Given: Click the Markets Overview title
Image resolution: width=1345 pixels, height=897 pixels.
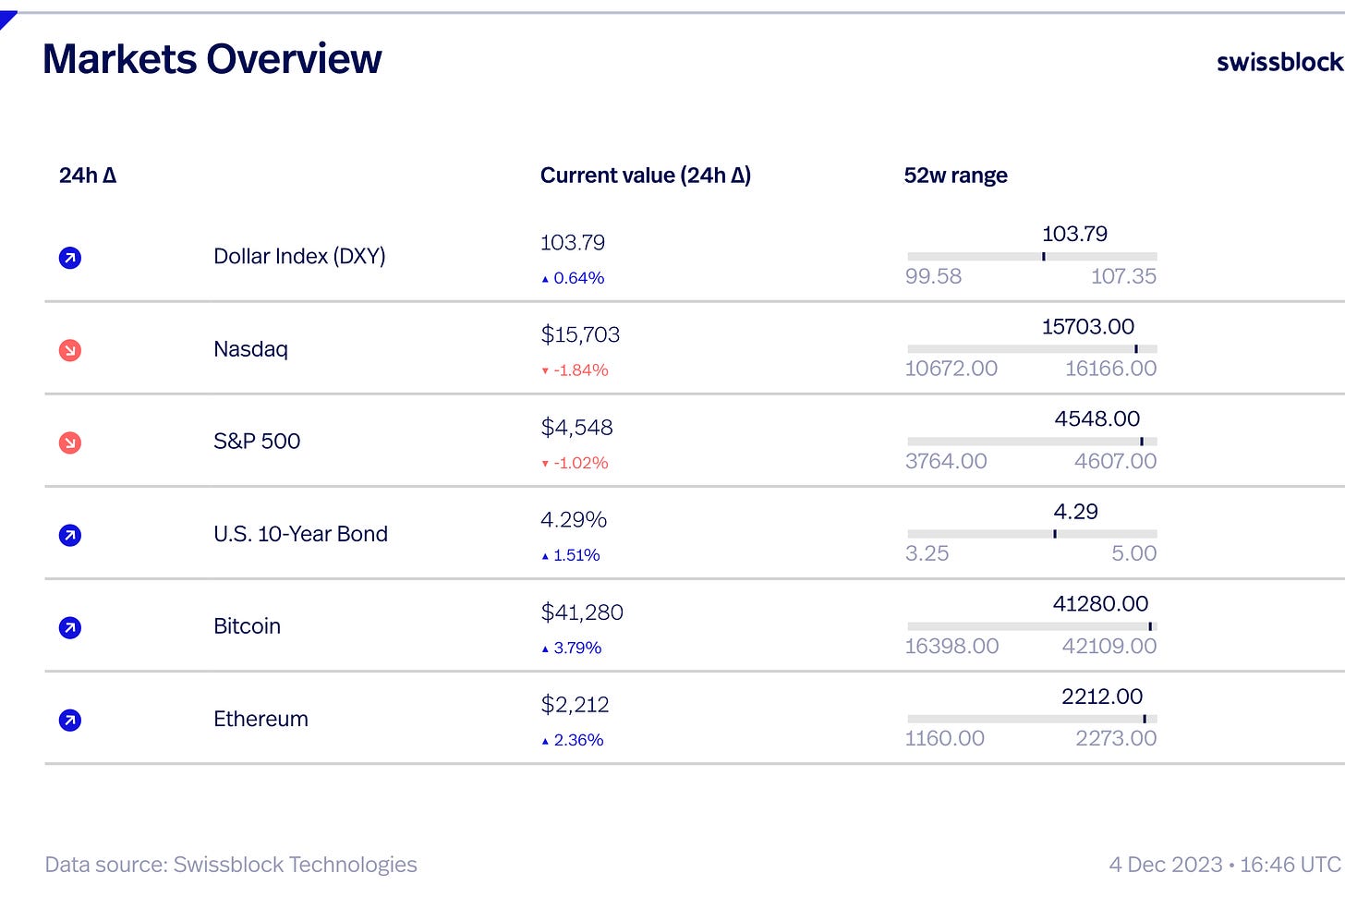Looking at the screenshot, I should (212, 59).
